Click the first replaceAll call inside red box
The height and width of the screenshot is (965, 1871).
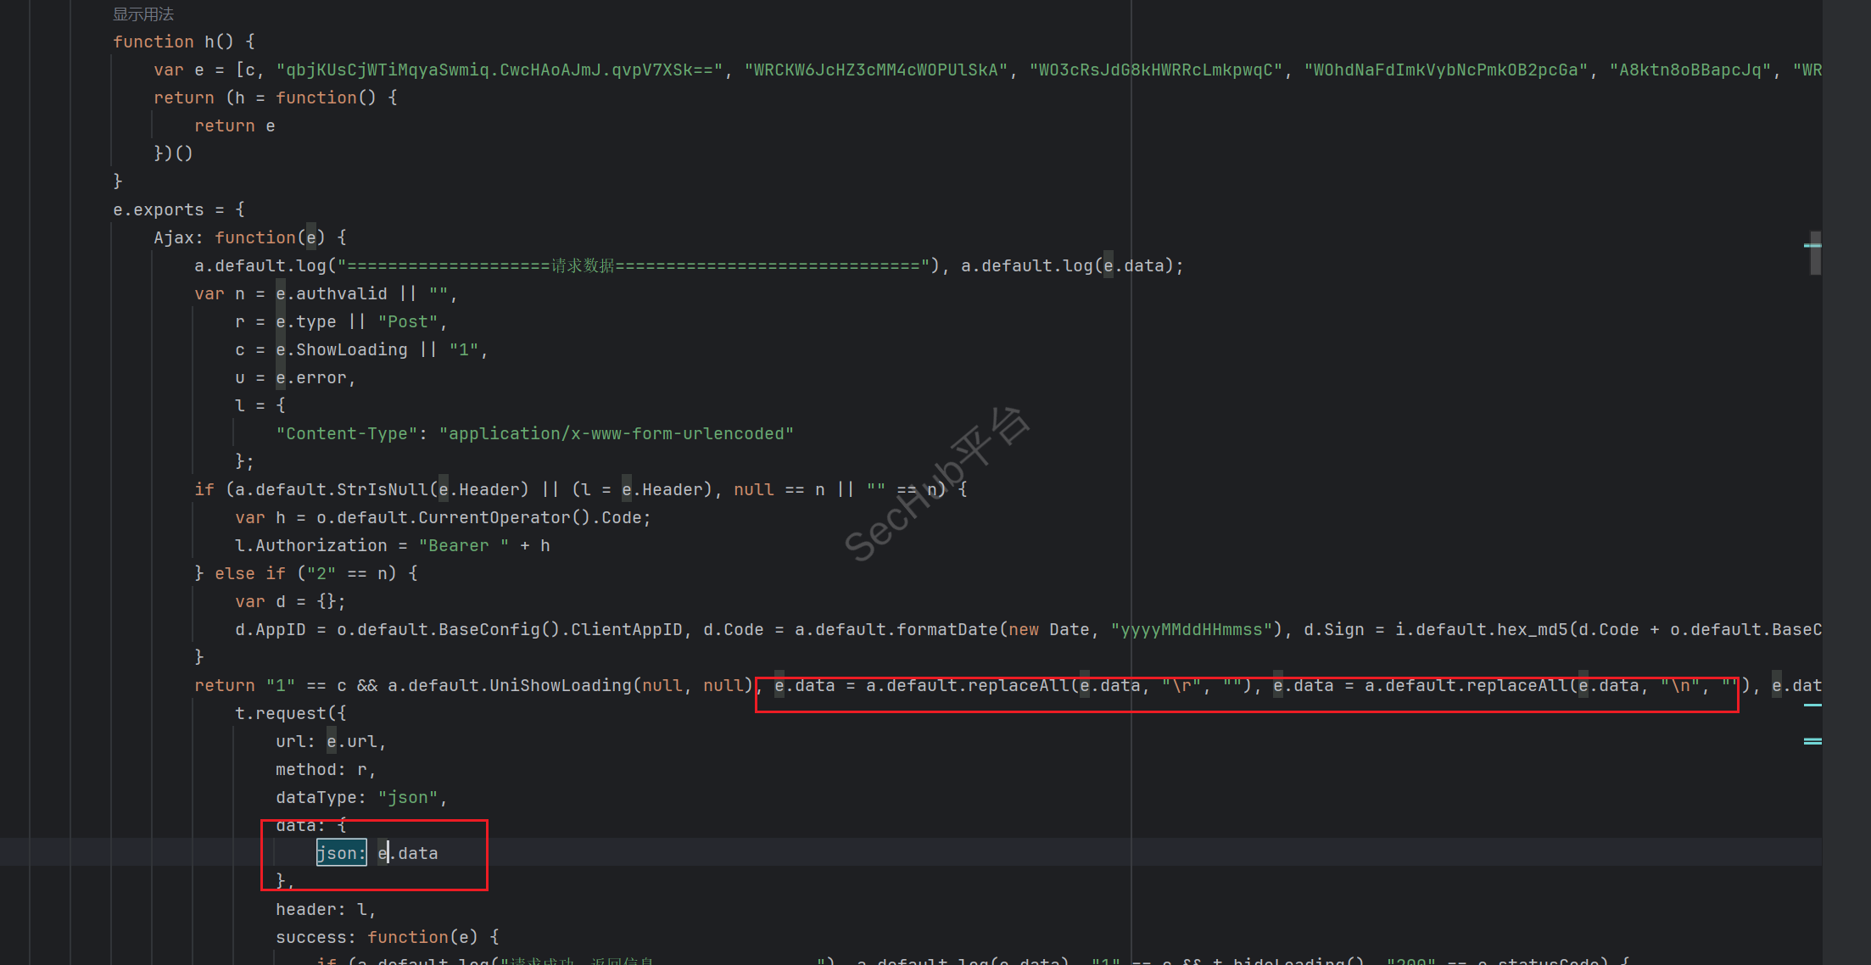point(1018,685)
